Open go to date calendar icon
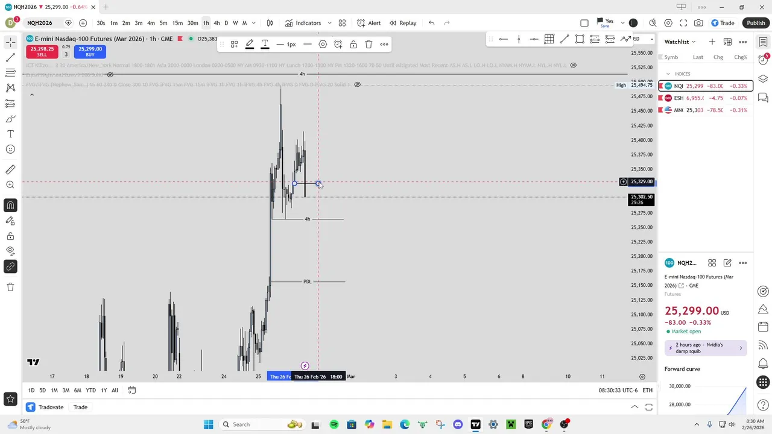Viewport: 772px width, 434px height. tap(131, 390)
